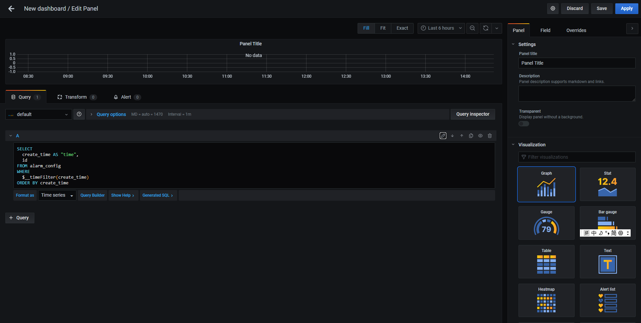Select Fit view mode
This screenshot has width=641, height=323.
pyautogui.click(x=383, y=28)
